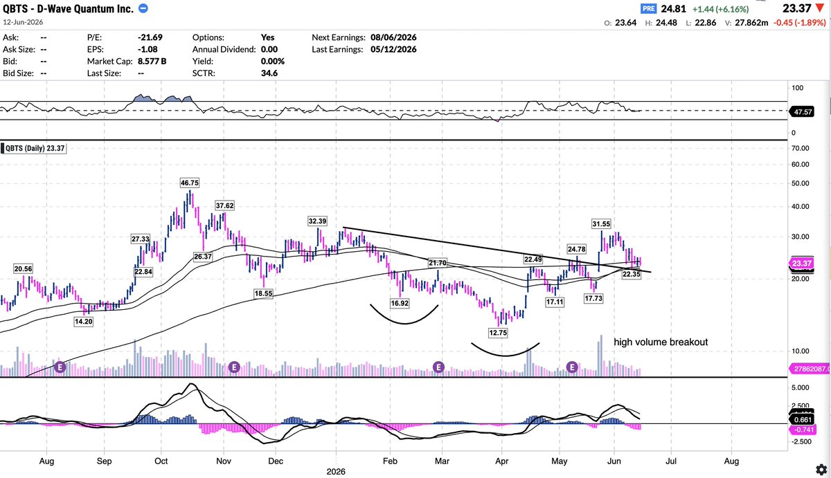Viewport: 831px width, 478px height.
Task: Click the 27.33 price label
Action: [141, 239]
